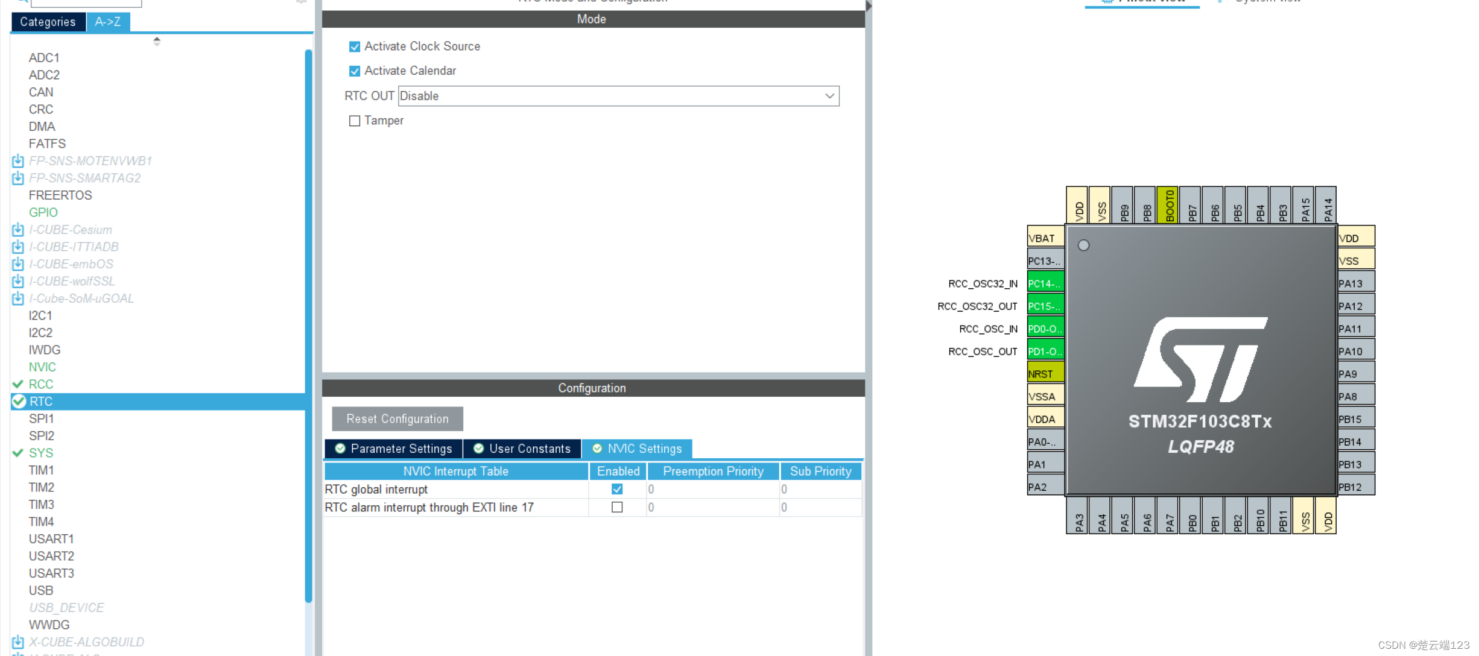The height and width of the screenshot is (656, 1479).
Task: Select CAN in peripheral list
Action: click(41, 92)
